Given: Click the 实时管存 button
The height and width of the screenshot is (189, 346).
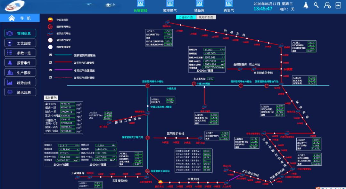Looking at the screenshot, I should 51,98.
